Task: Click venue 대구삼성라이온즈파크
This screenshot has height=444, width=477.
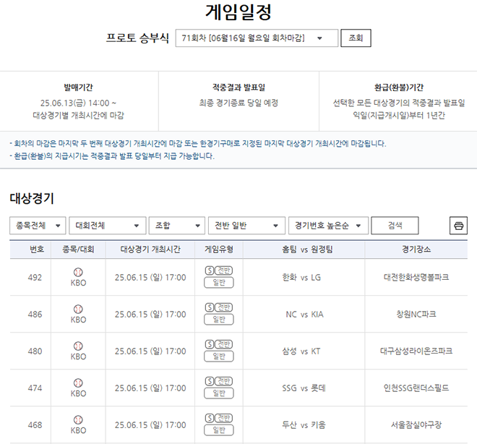Action: click(416, 351)
